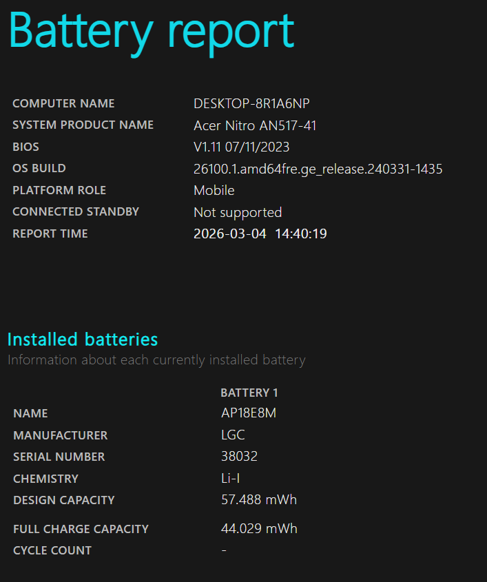Click the installed battery description subtitle
This screenshot has width=487, height=582.
[156, 360]
